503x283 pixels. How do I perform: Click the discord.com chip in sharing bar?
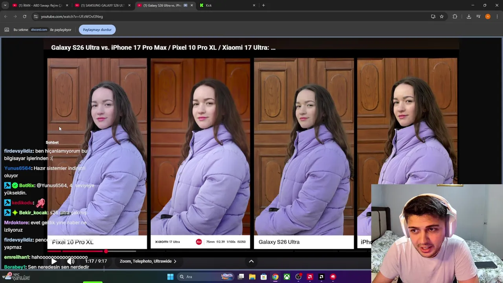39,29
